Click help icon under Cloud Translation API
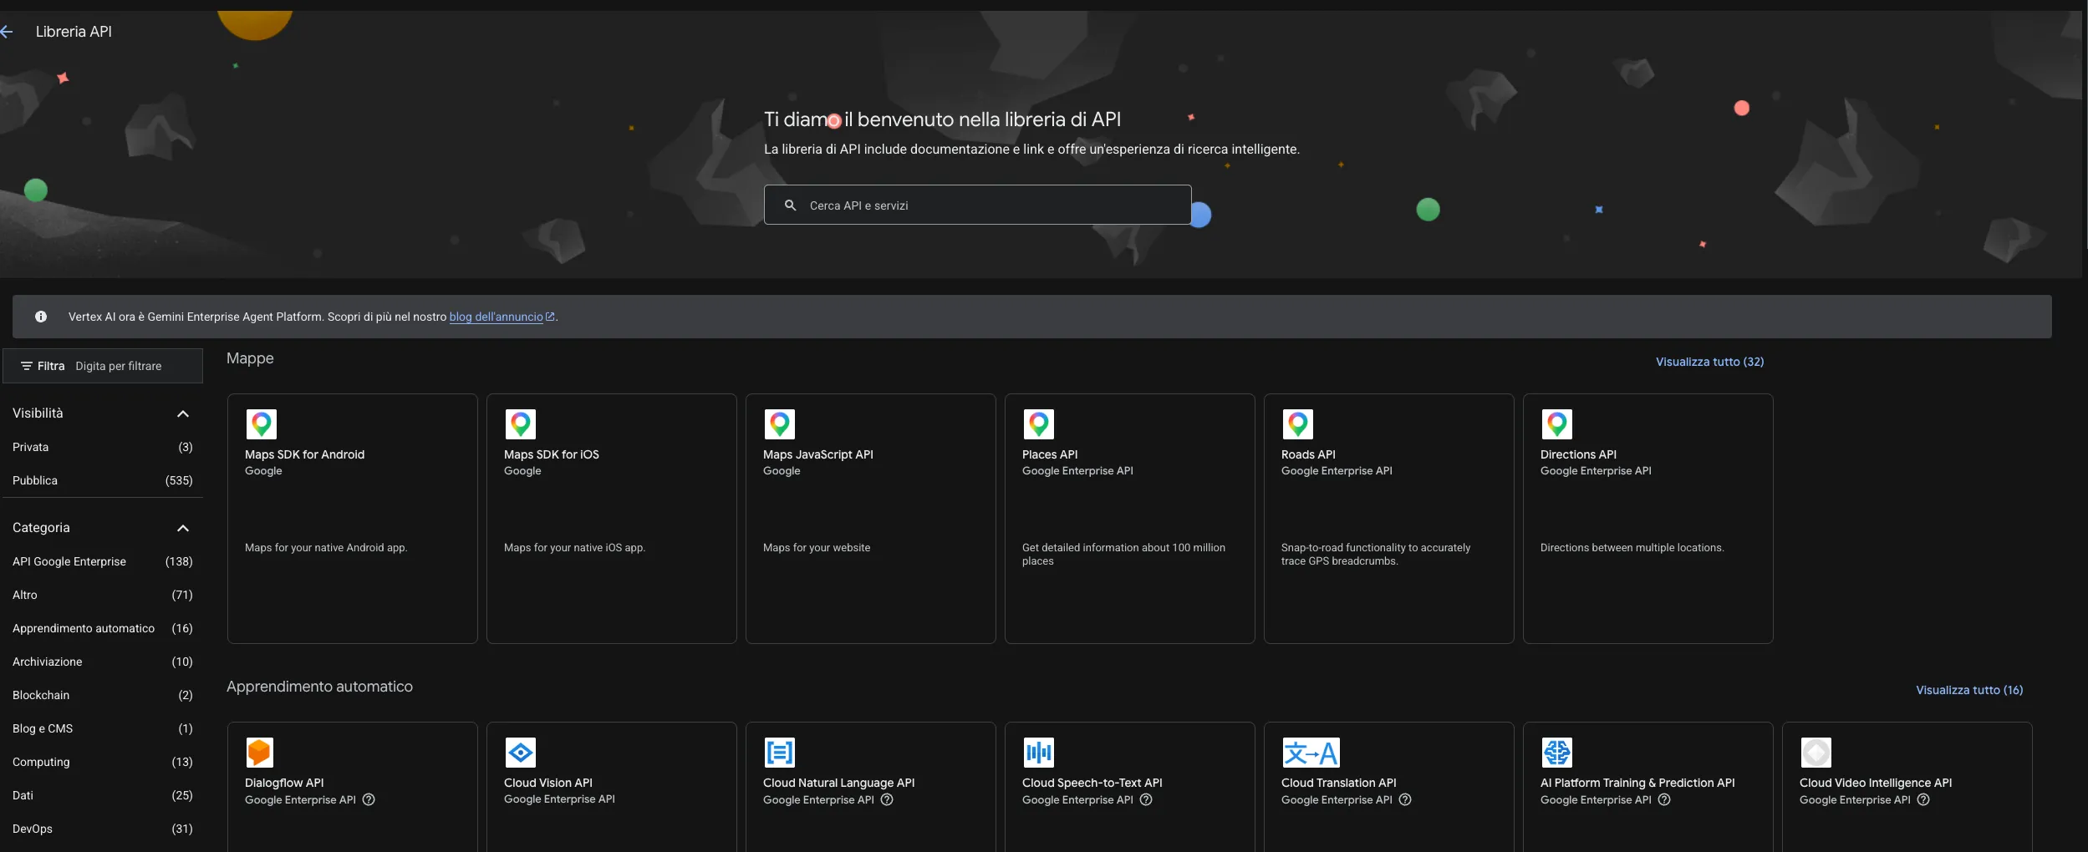Screen dimensions: 2088x852 click(x=1405, y=799)
